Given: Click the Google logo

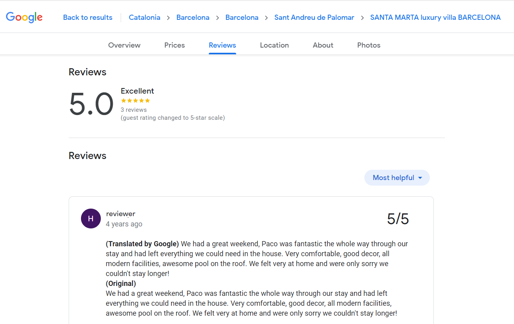Looking at the screenshot, I should (24, 17).
